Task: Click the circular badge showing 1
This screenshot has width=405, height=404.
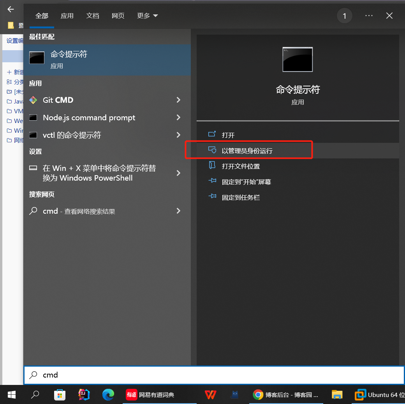Action: coord(344,16)
